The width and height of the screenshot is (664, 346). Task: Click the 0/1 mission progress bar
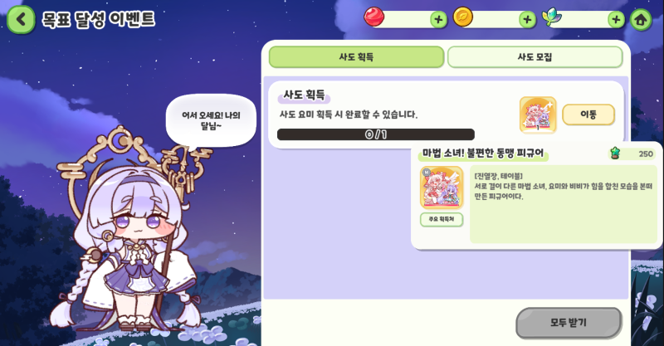(376, 134)
